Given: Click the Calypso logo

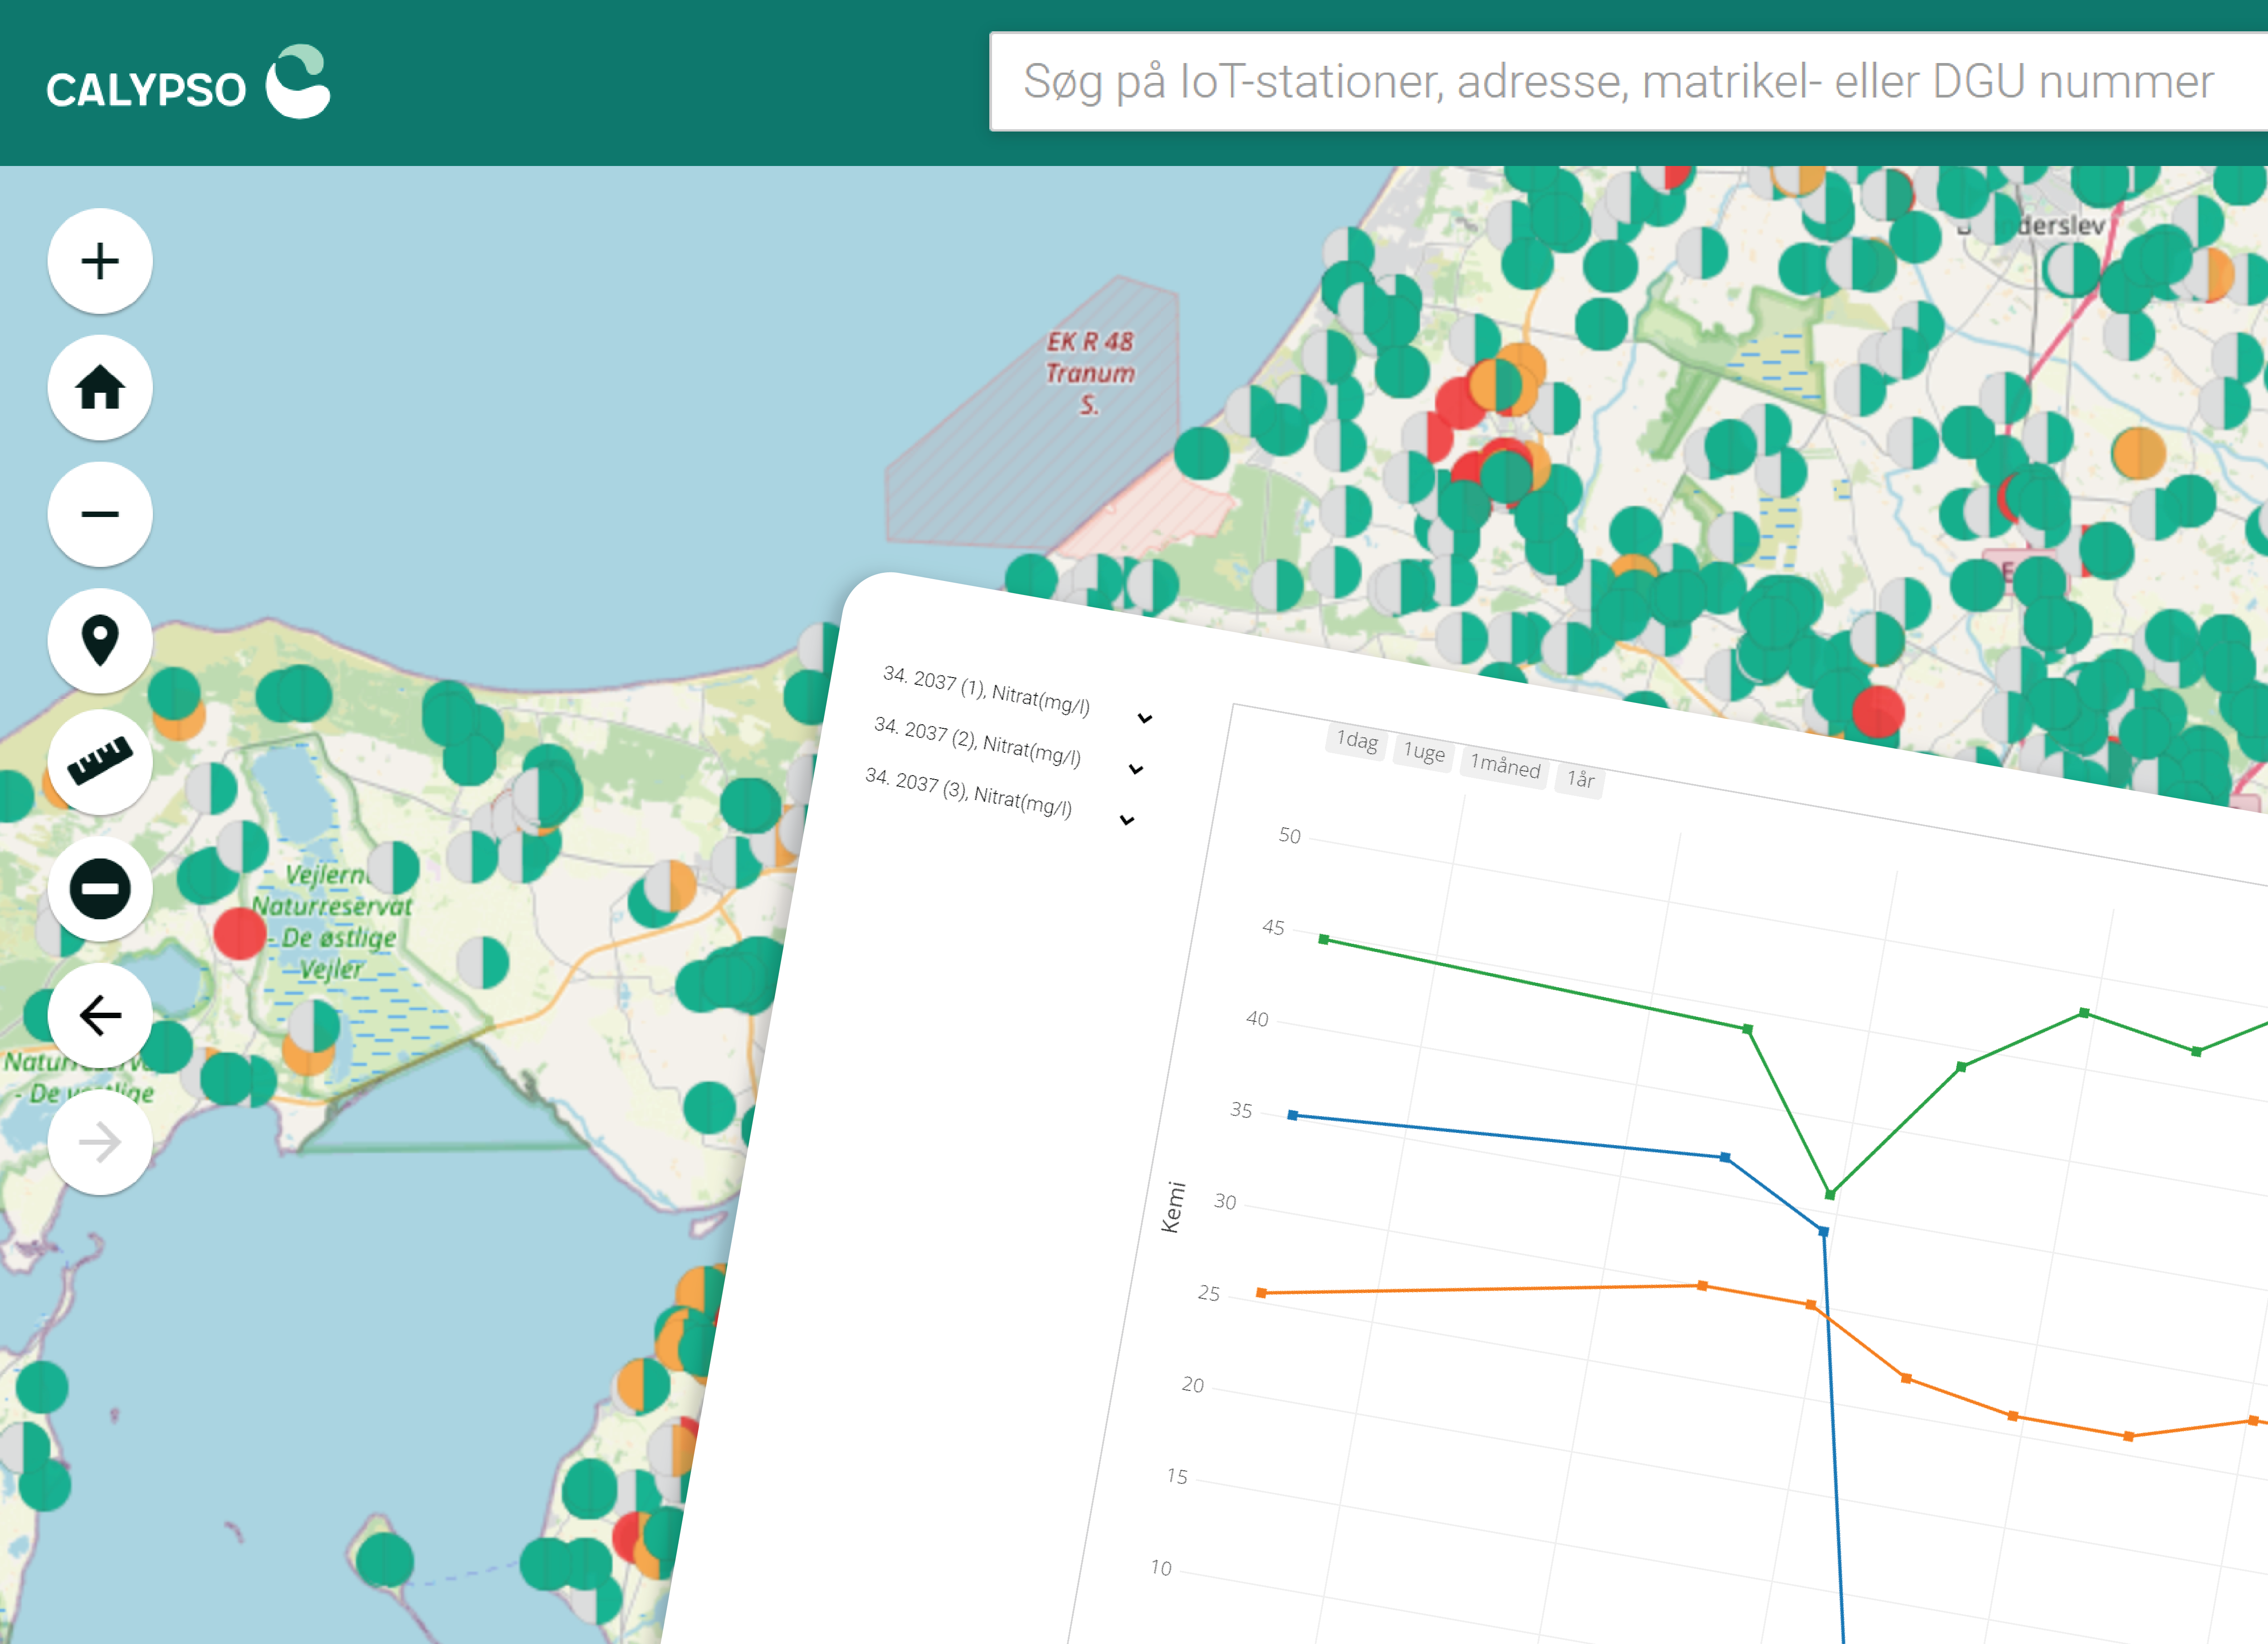Looking at the screenshot, I should tap(188, 83).
